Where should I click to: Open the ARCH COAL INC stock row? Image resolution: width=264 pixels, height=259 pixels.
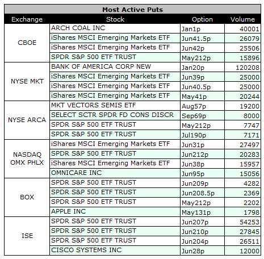point(115,28)
